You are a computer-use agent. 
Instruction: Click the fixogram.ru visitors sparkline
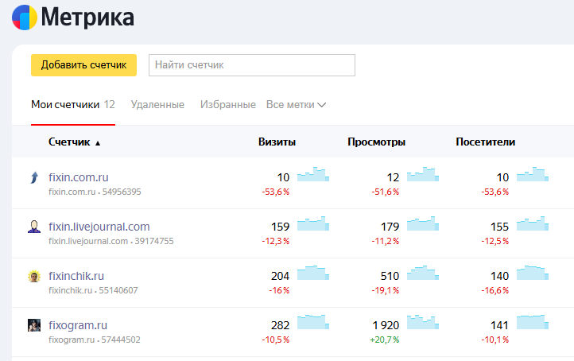(x=533, y=322)
